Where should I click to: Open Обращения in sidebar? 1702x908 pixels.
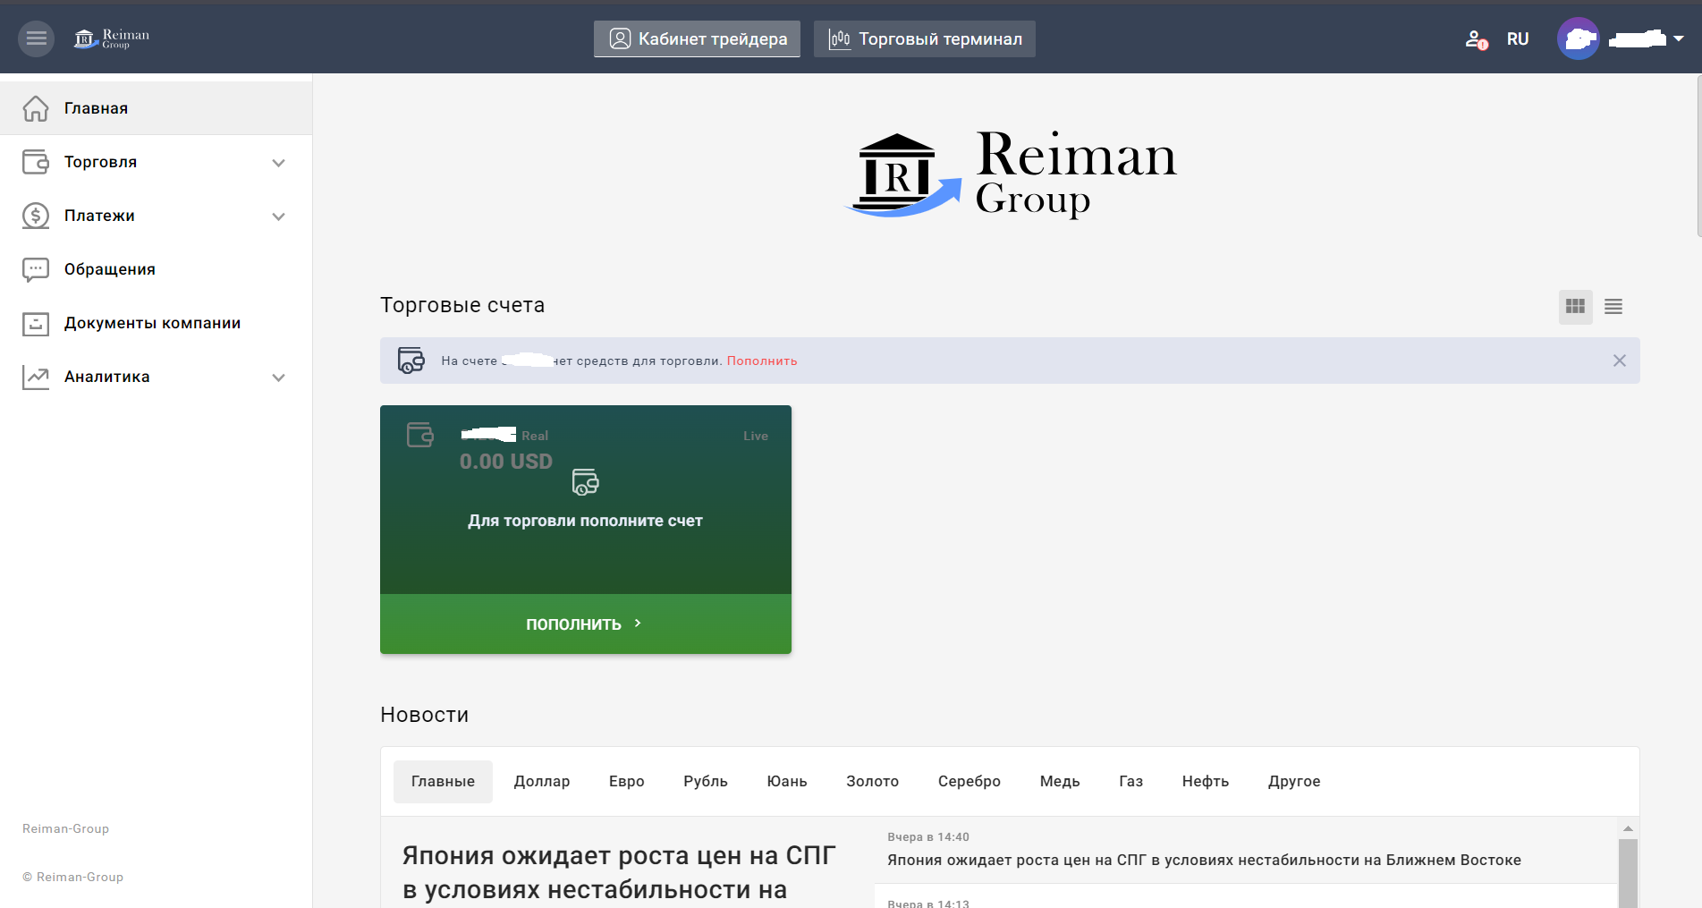[x=156, y=269]
